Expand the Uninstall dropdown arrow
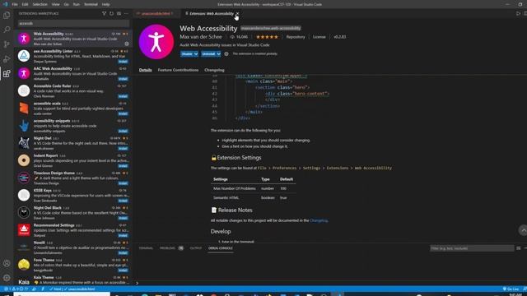 [x=219, y=53]
